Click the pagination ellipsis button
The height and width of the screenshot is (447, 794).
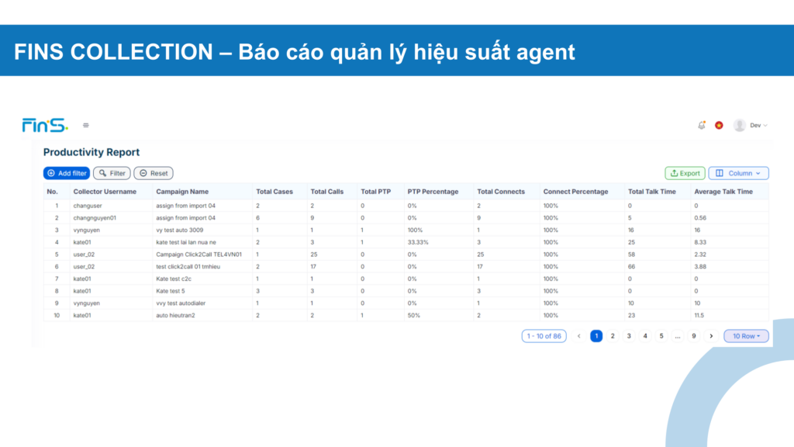click(x=678, y=336)
